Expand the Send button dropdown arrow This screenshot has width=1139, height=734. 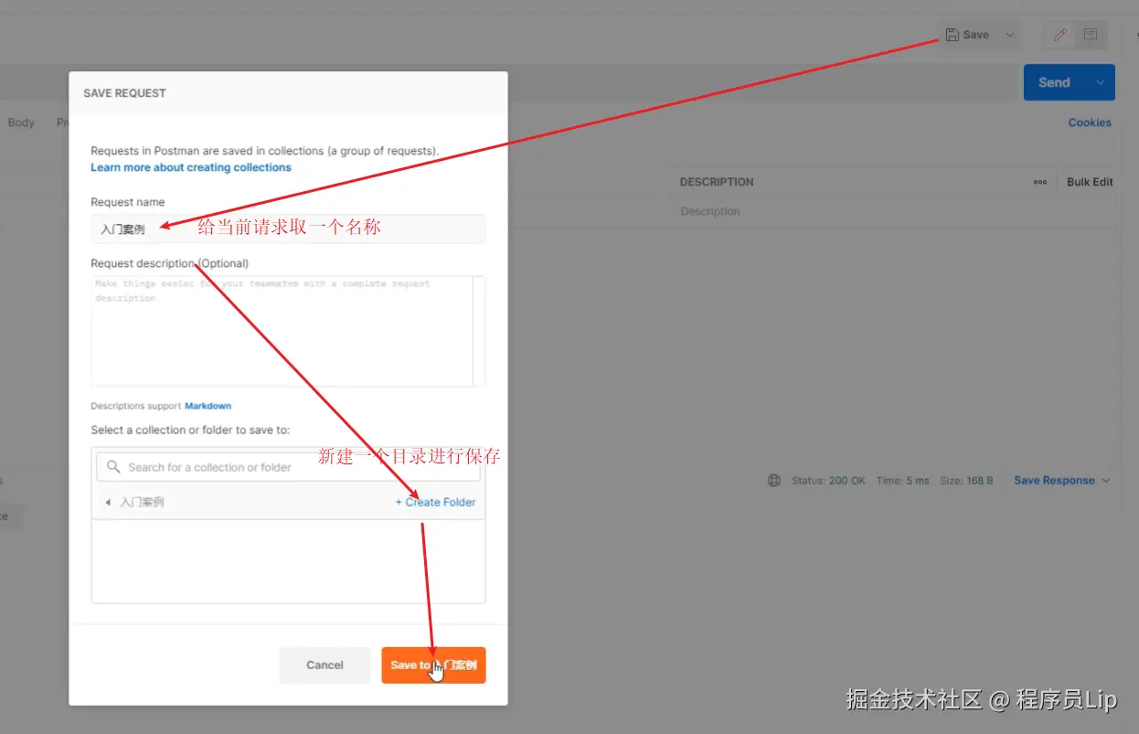coord(1100,82)
